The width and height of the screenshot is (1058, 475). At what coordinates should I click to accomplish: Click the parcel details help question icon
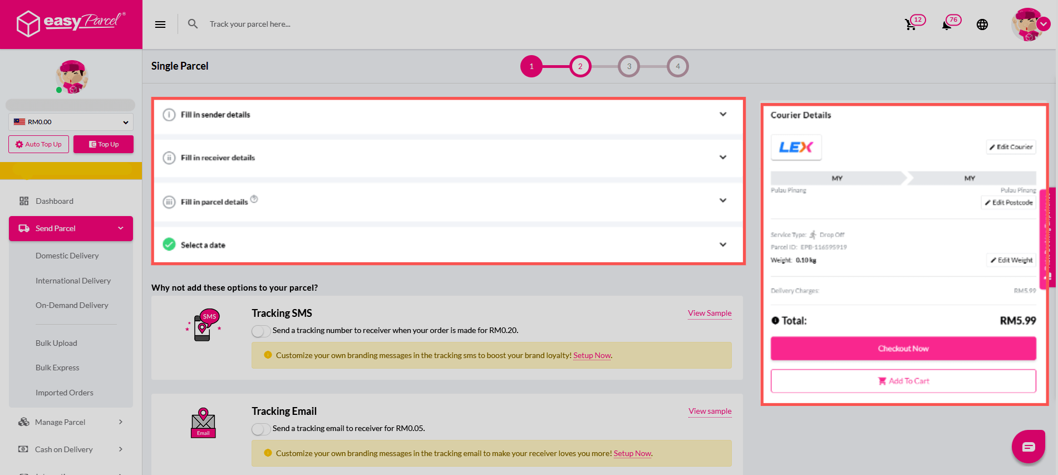(254, 199)
